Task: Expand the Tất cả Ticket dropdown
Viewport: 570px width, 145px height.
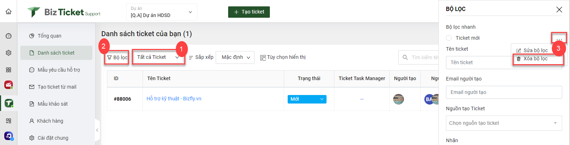Action: click(158, 57)
